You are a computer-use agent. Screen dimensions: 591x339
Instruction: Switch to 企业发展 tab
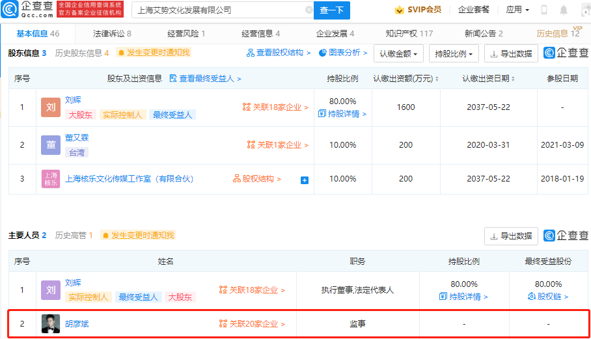click(335, 34)
